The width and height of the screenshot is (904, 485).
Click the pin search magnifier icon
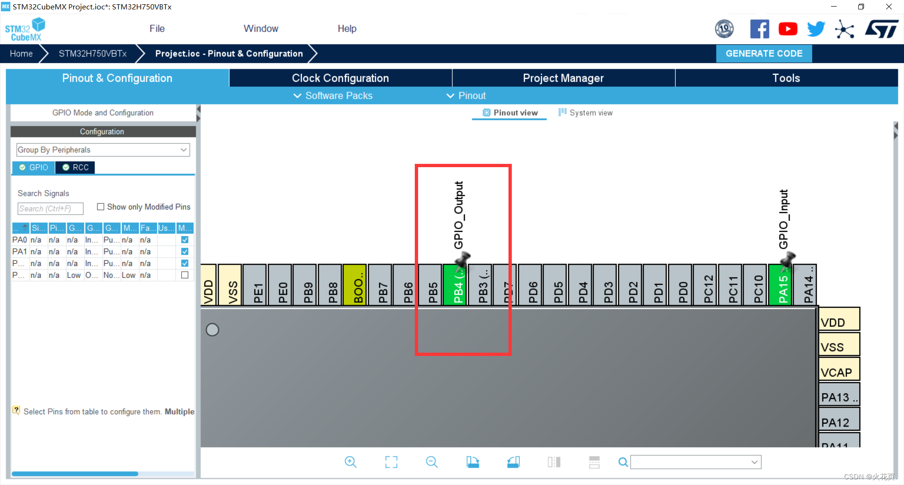[x=623, y=462]
